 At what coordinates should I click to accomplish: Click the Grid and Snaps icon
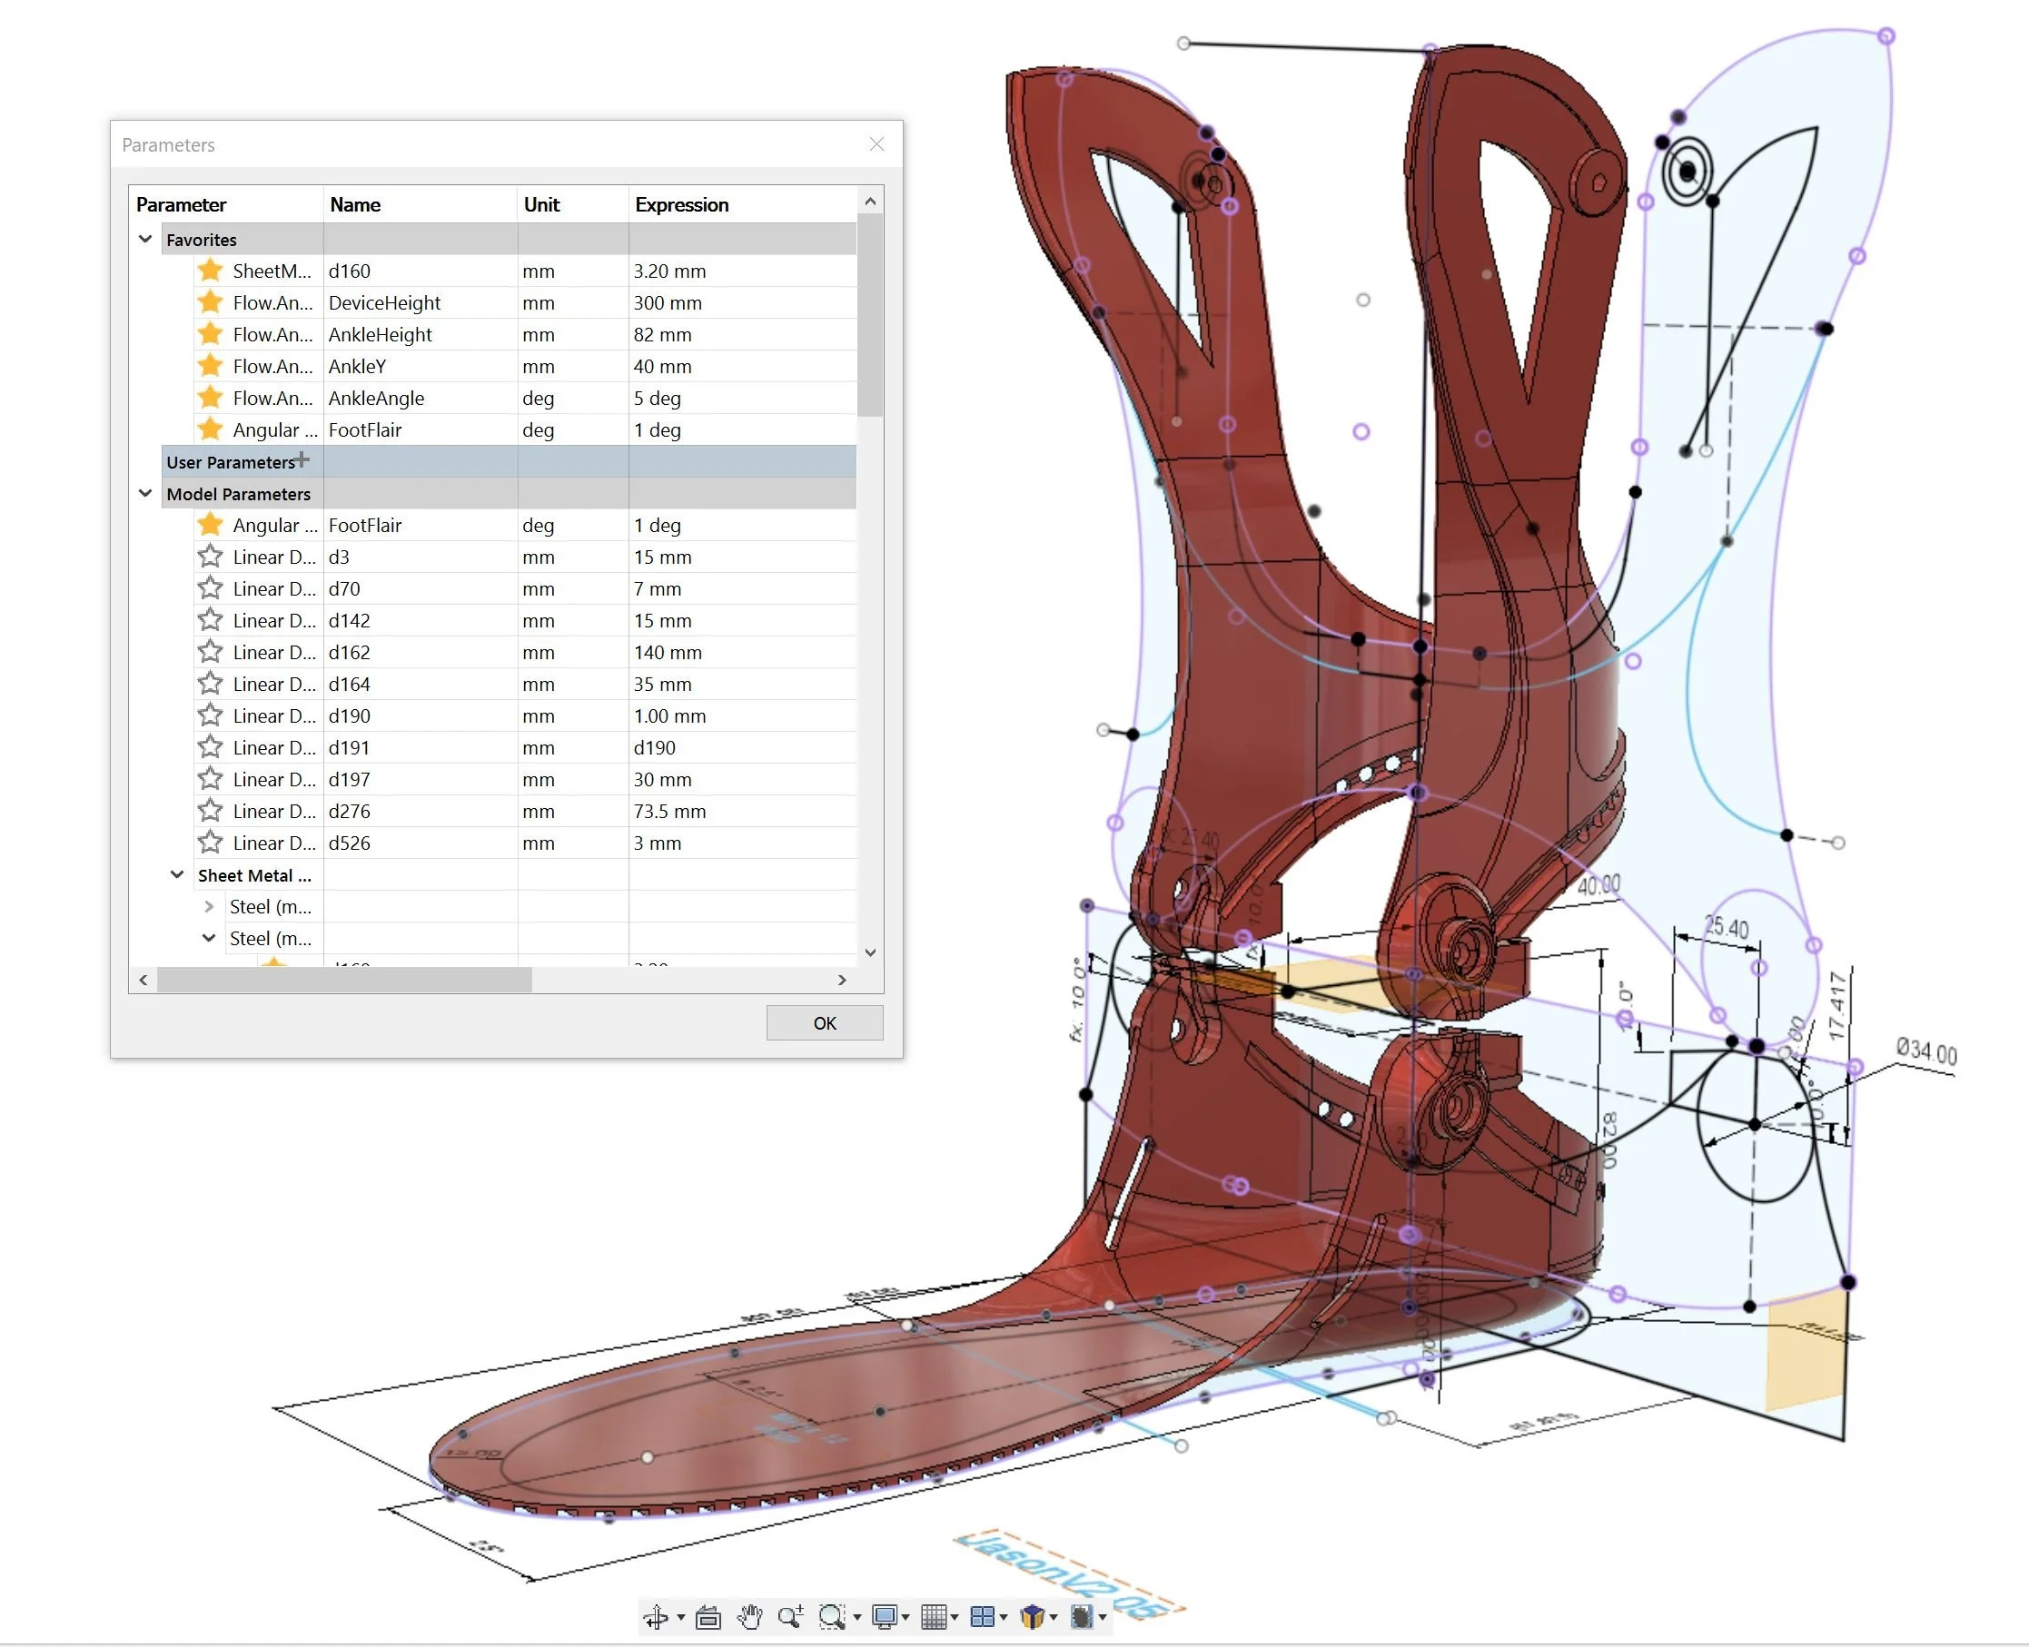coord(934,1616)
